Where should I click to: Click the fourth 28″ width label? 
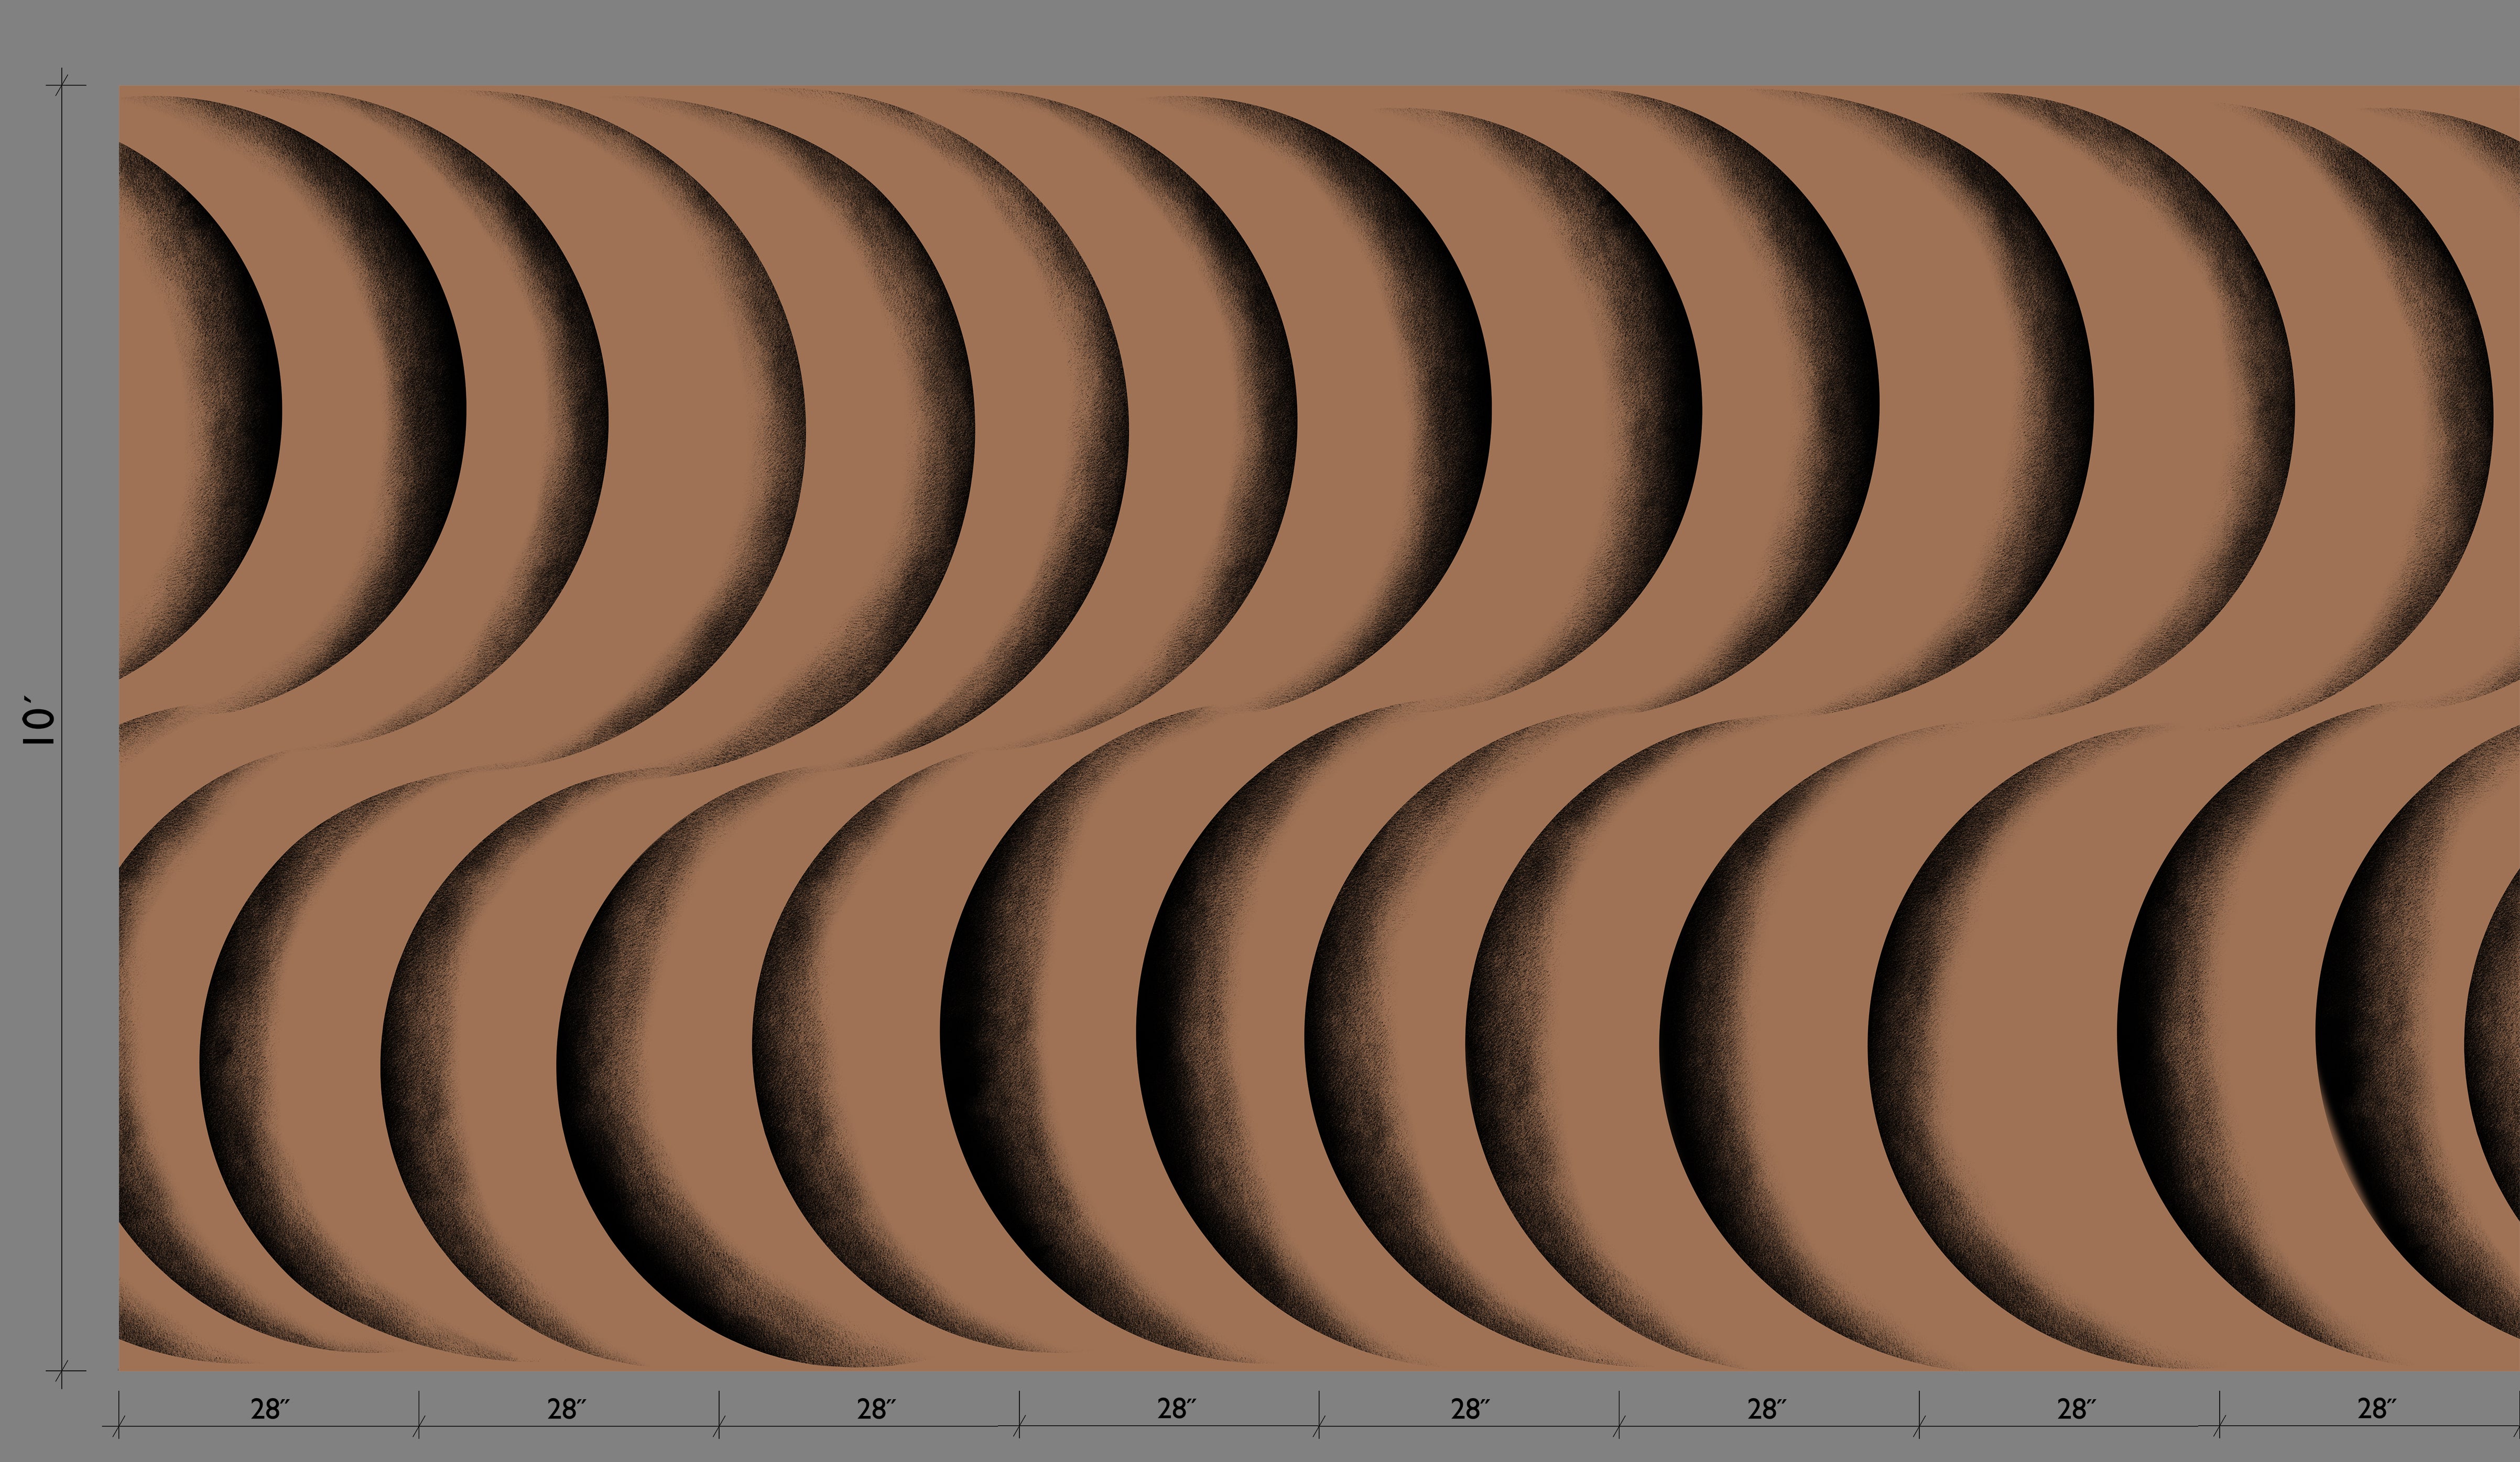[x=1176, y=1409]
